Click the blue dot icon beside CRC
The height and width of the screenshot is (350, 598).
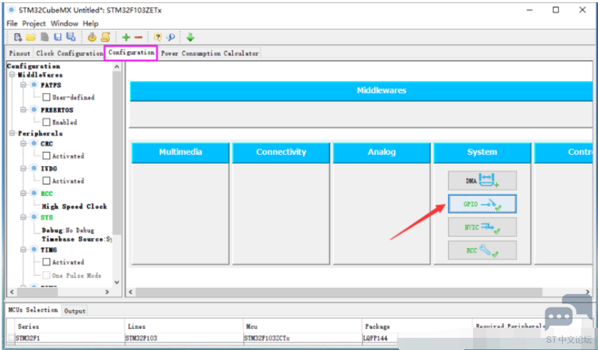pyautogui.click(x=34, y=143)
